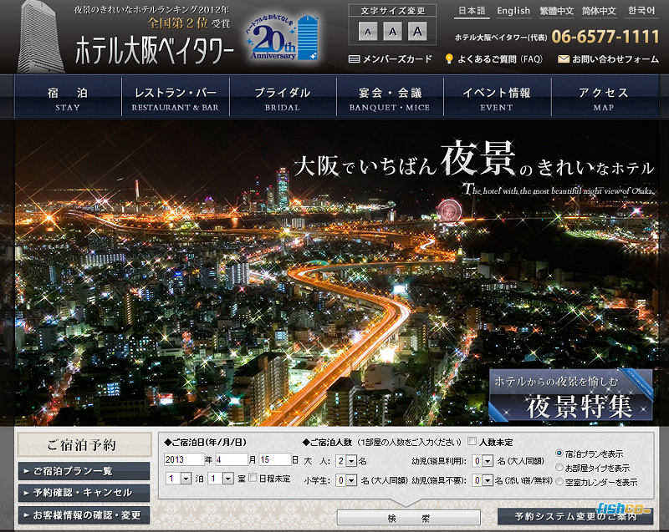
Task: Click the Hotel Osaka Bay Tower logo
Action: pos(155,50)
